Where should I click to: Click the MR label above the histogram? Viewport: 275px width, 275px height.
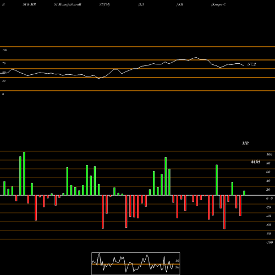point(245,143)
